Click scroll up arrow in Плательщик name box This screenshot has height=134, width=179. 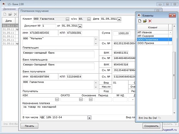96,39
